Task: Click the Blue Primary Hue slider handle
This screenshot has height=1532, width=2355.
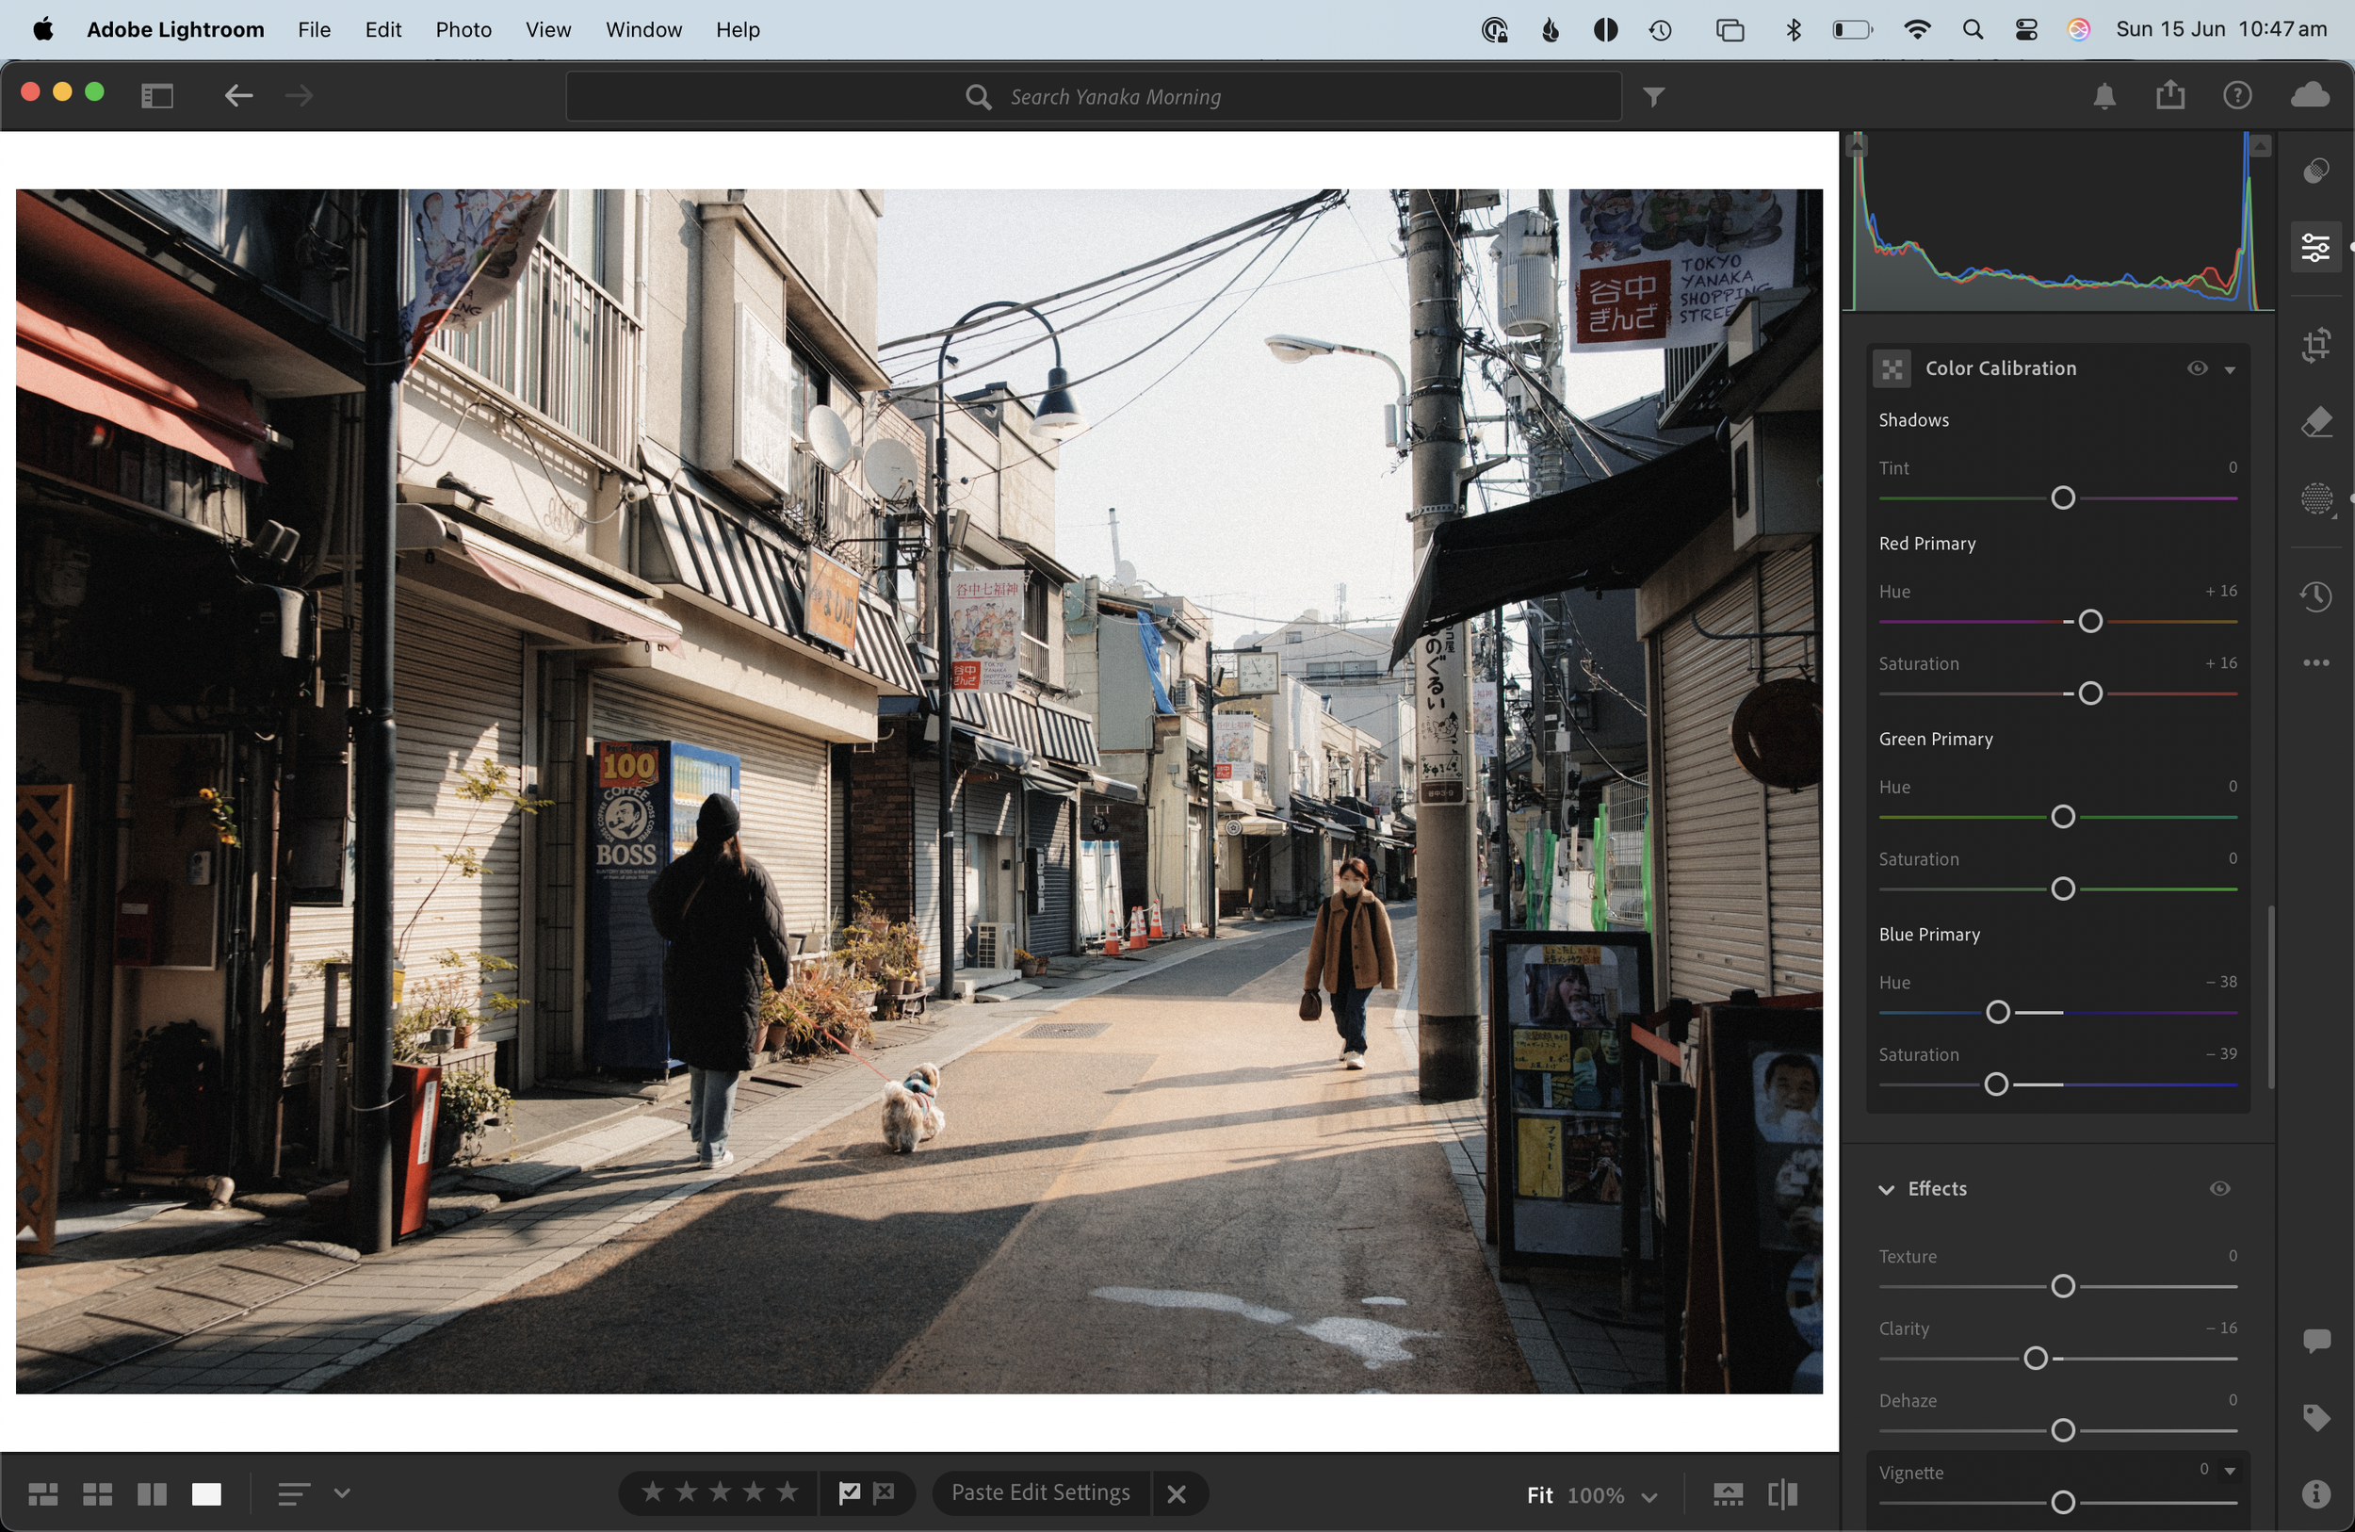Action: tap(1997, 1011)
